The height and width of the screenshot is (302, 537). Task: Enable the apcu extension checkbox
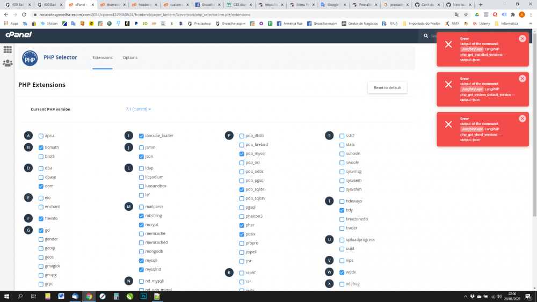point(41,136)
